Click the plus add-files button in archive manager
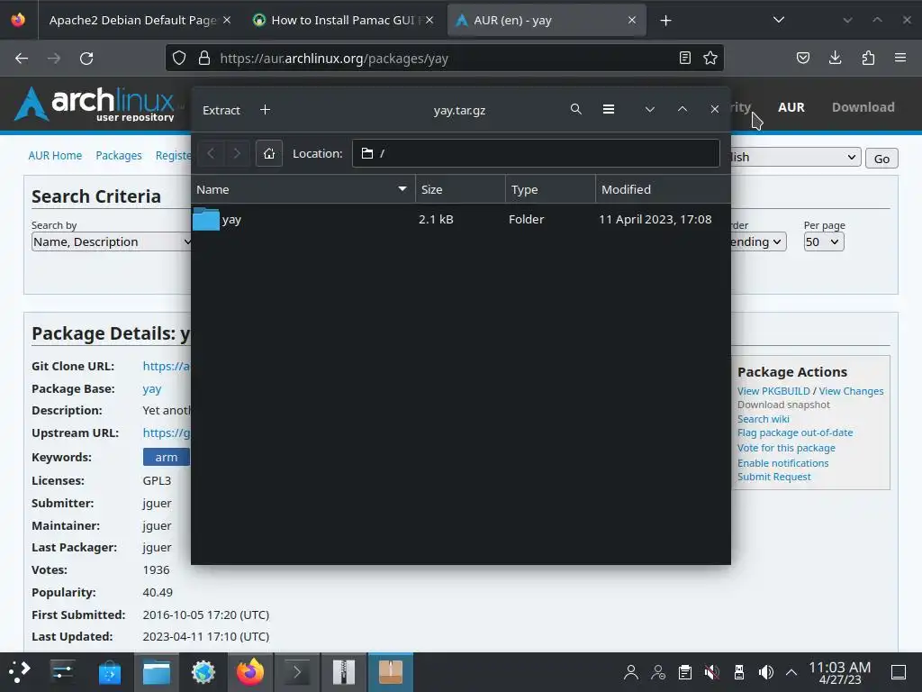The image size is (922, 692). [266, 110]
